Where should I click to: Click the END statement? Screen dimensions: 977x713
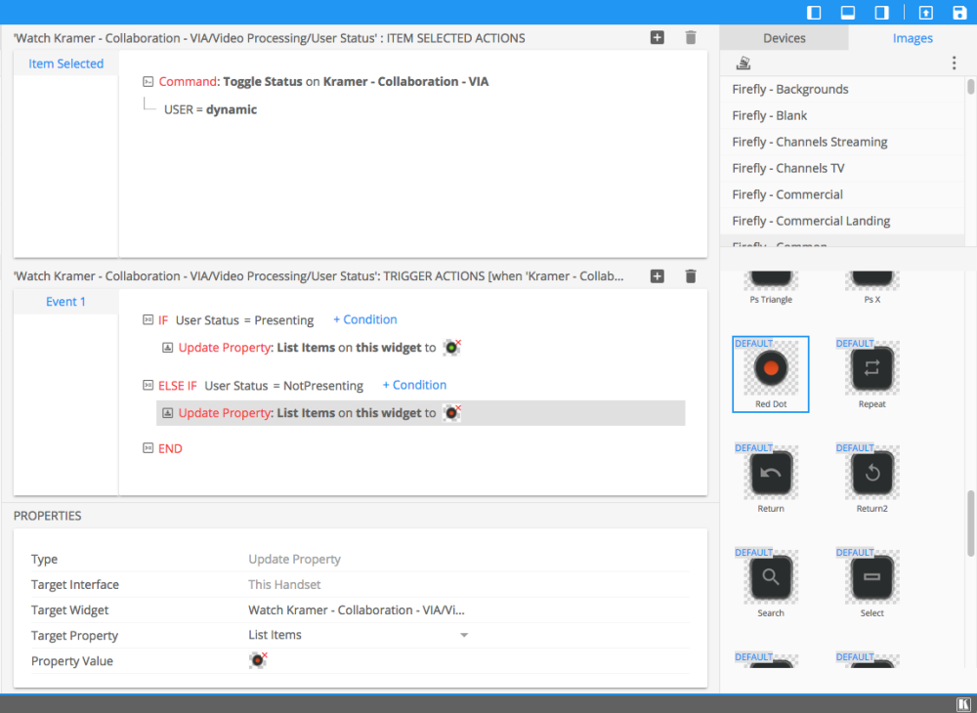(x=170, y=448)
